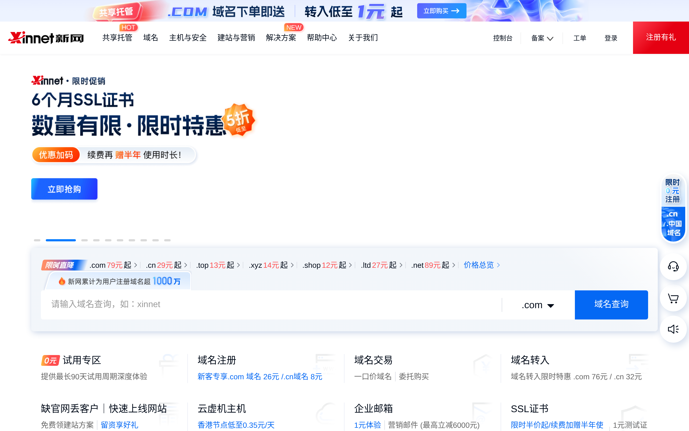Select the third carousel slide indicator
Screen dimensions: 689x431
click(84, 240)
